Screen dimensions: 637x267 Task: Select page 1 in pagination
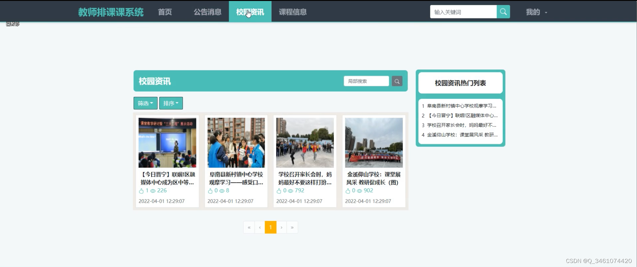pos(270,227)
